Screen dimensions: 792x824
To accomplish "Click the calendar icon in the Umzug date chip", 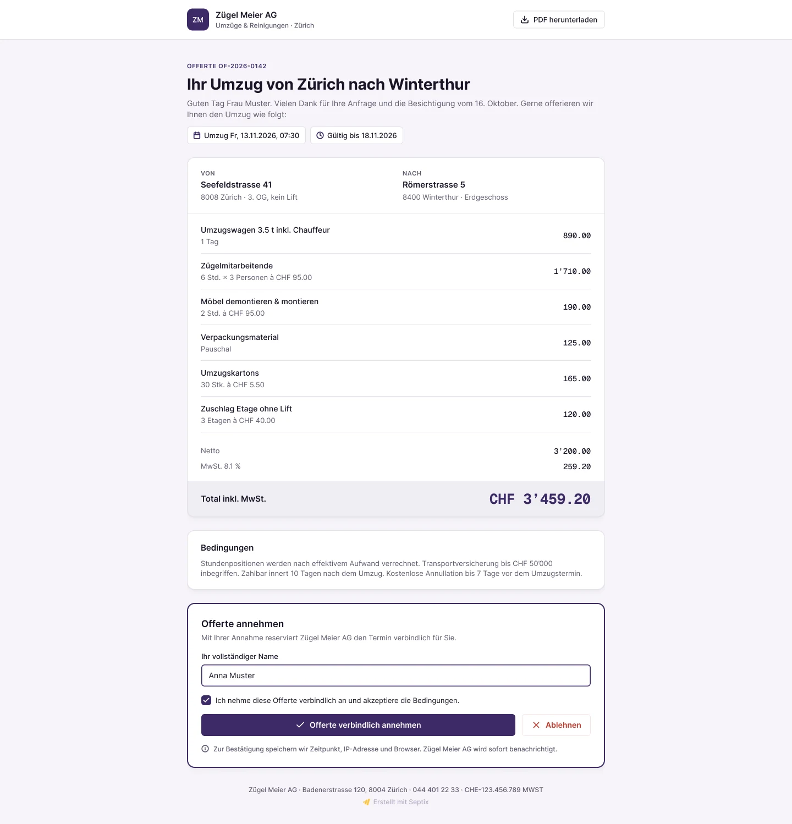I will pos(197,135).
